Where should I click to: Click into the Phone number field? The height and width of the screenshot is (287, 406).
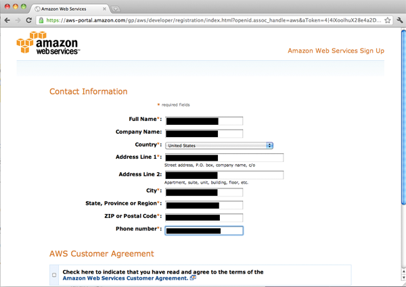pyautogui.click(x=204, y=230)
